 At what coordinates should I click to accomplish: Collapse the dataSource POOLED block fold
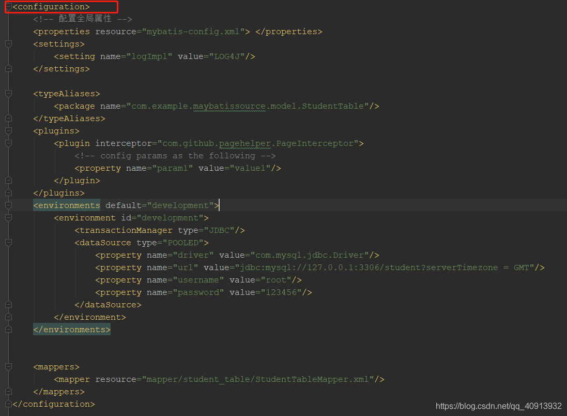(x=9, y=243)
